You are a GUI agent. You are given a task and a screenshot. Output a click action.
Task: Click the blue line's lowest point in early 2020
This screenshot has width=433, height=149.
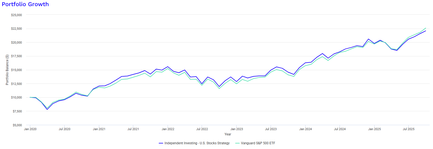click(x=47, y=109)
